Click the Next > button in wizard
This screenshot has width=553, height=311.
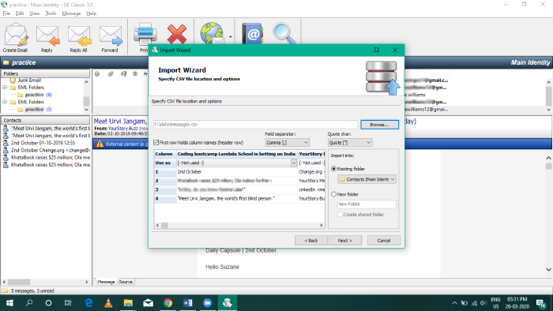345,241
